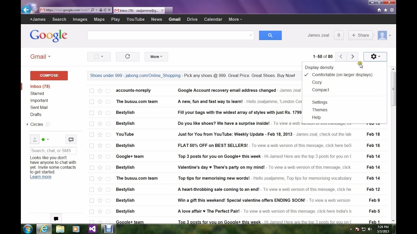The width and height of the screenshot is (417, 234).
Task: Open browser home icon at top right
Action: pyautogui.click(x=379, y=10)
